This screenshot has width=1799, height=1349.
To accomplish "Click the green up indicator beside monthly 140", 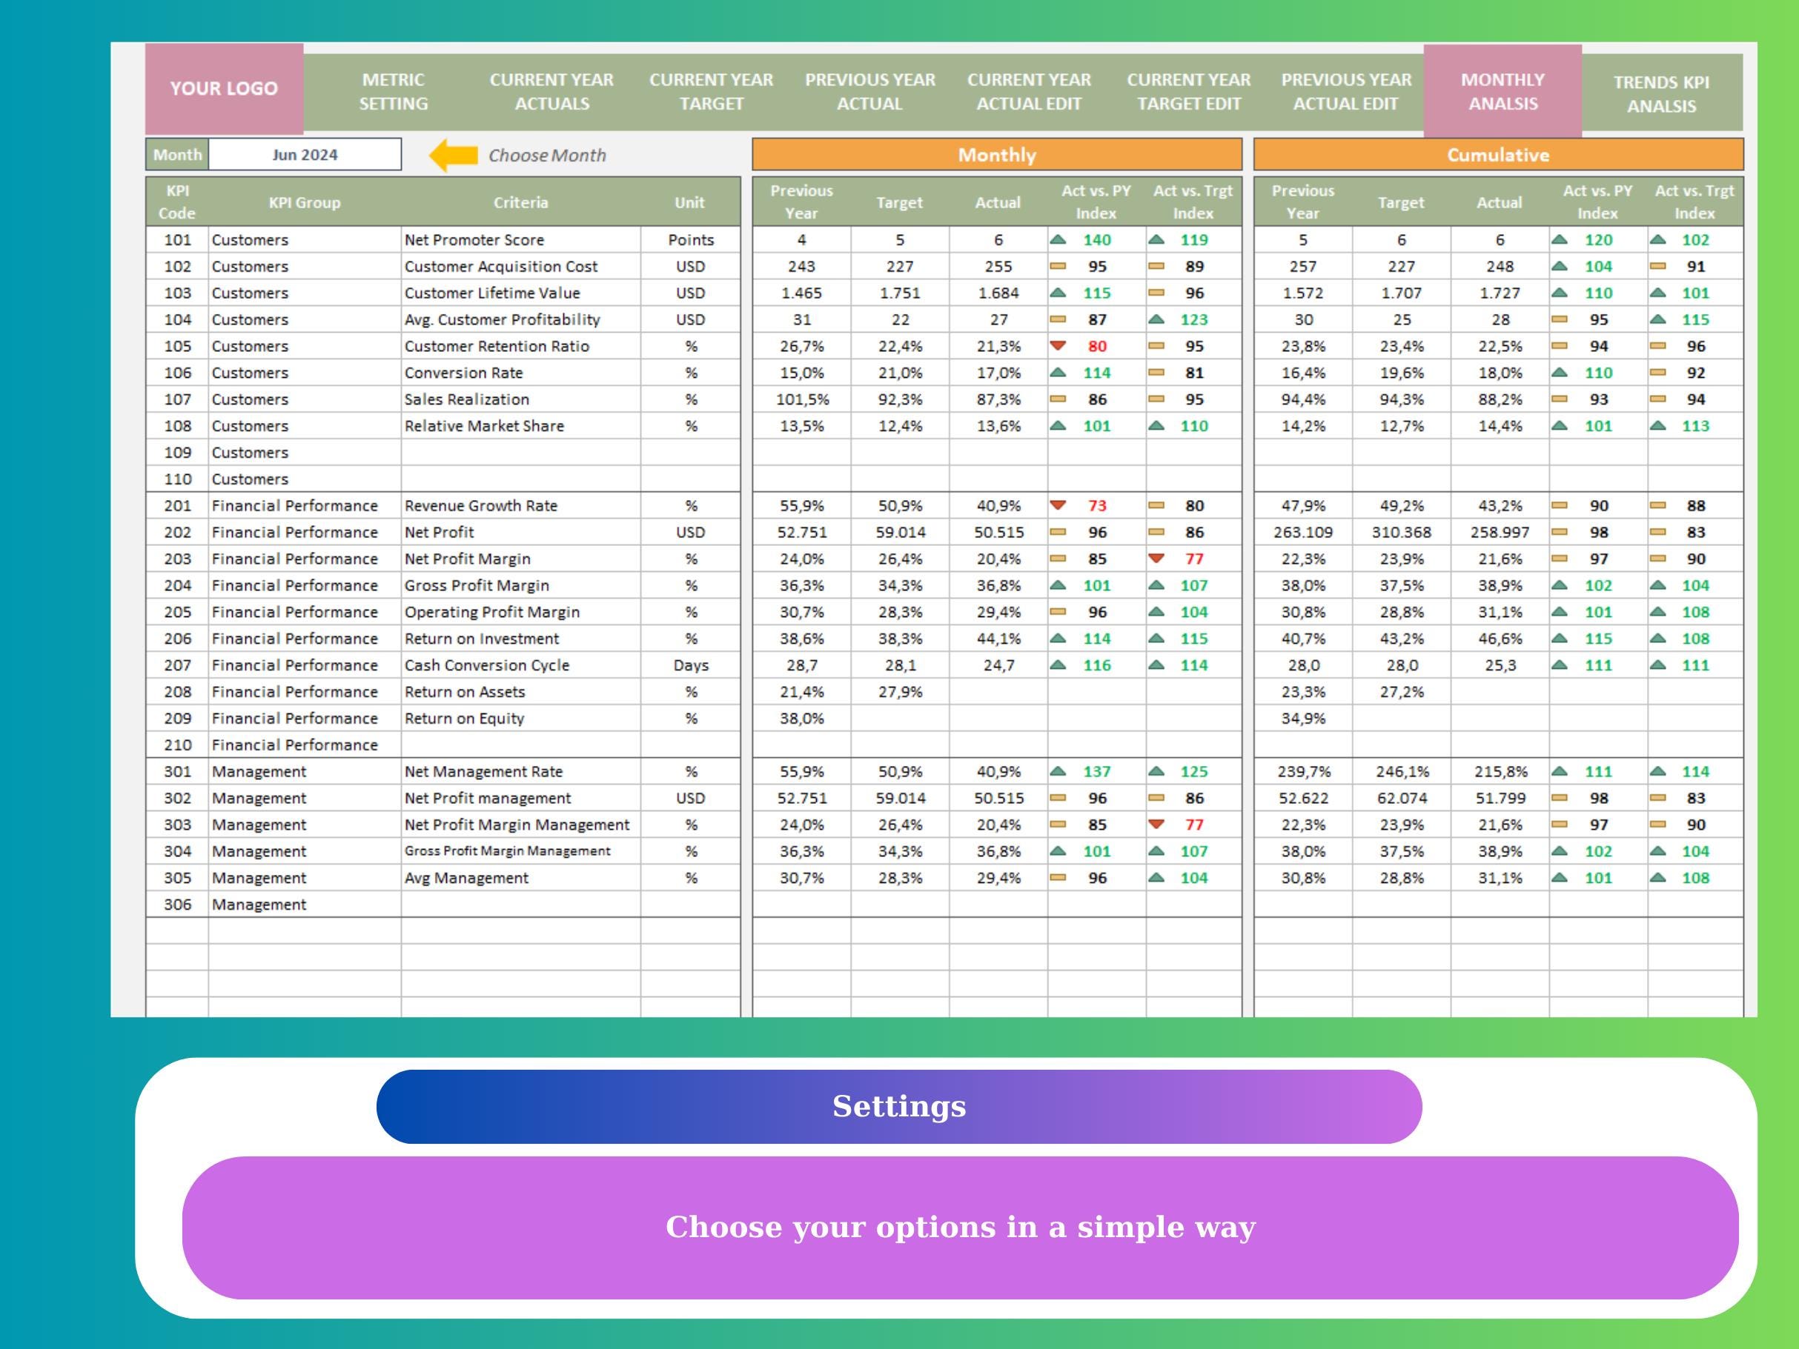I will pos(1058,240).
